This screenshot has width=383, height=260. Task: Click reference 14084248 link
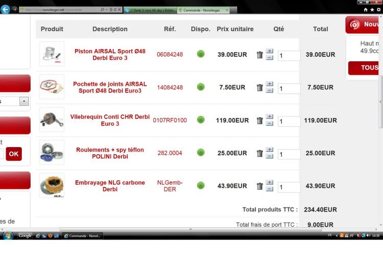click(170, 87)
